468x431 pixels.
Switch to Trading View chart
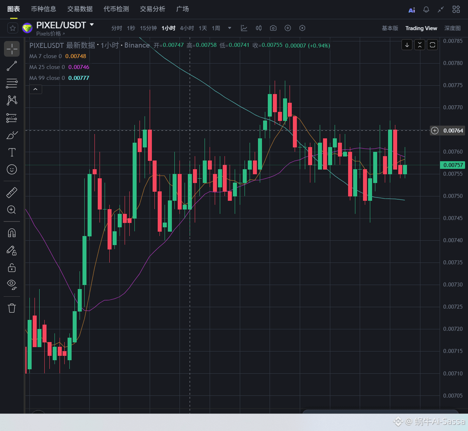tap(421, 28)
